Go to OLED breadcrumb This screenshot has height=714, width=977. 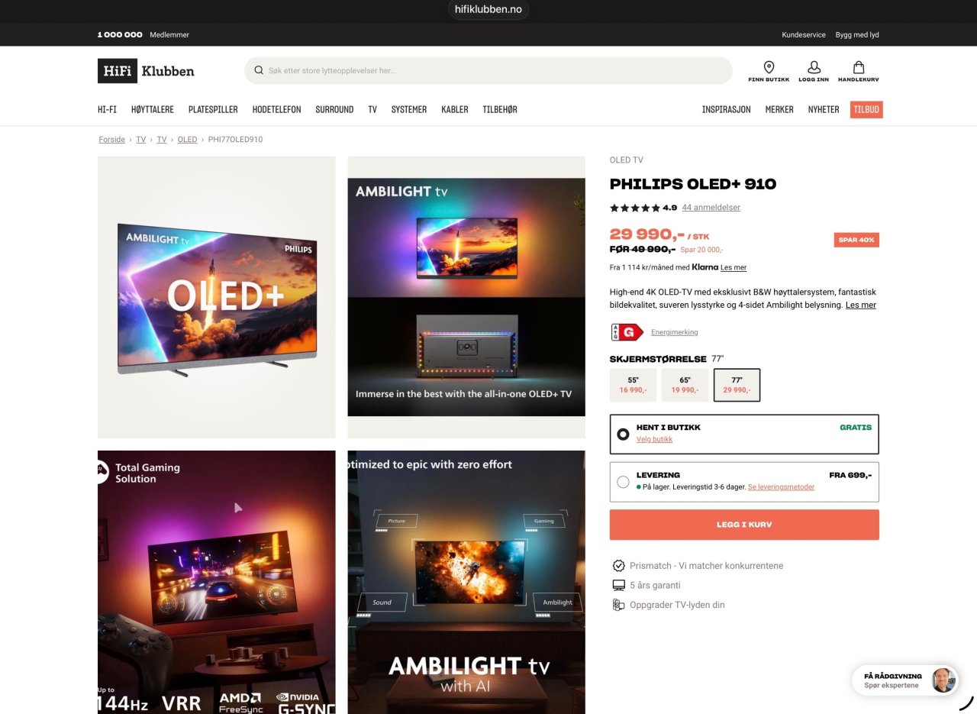(x=187, y=140)
